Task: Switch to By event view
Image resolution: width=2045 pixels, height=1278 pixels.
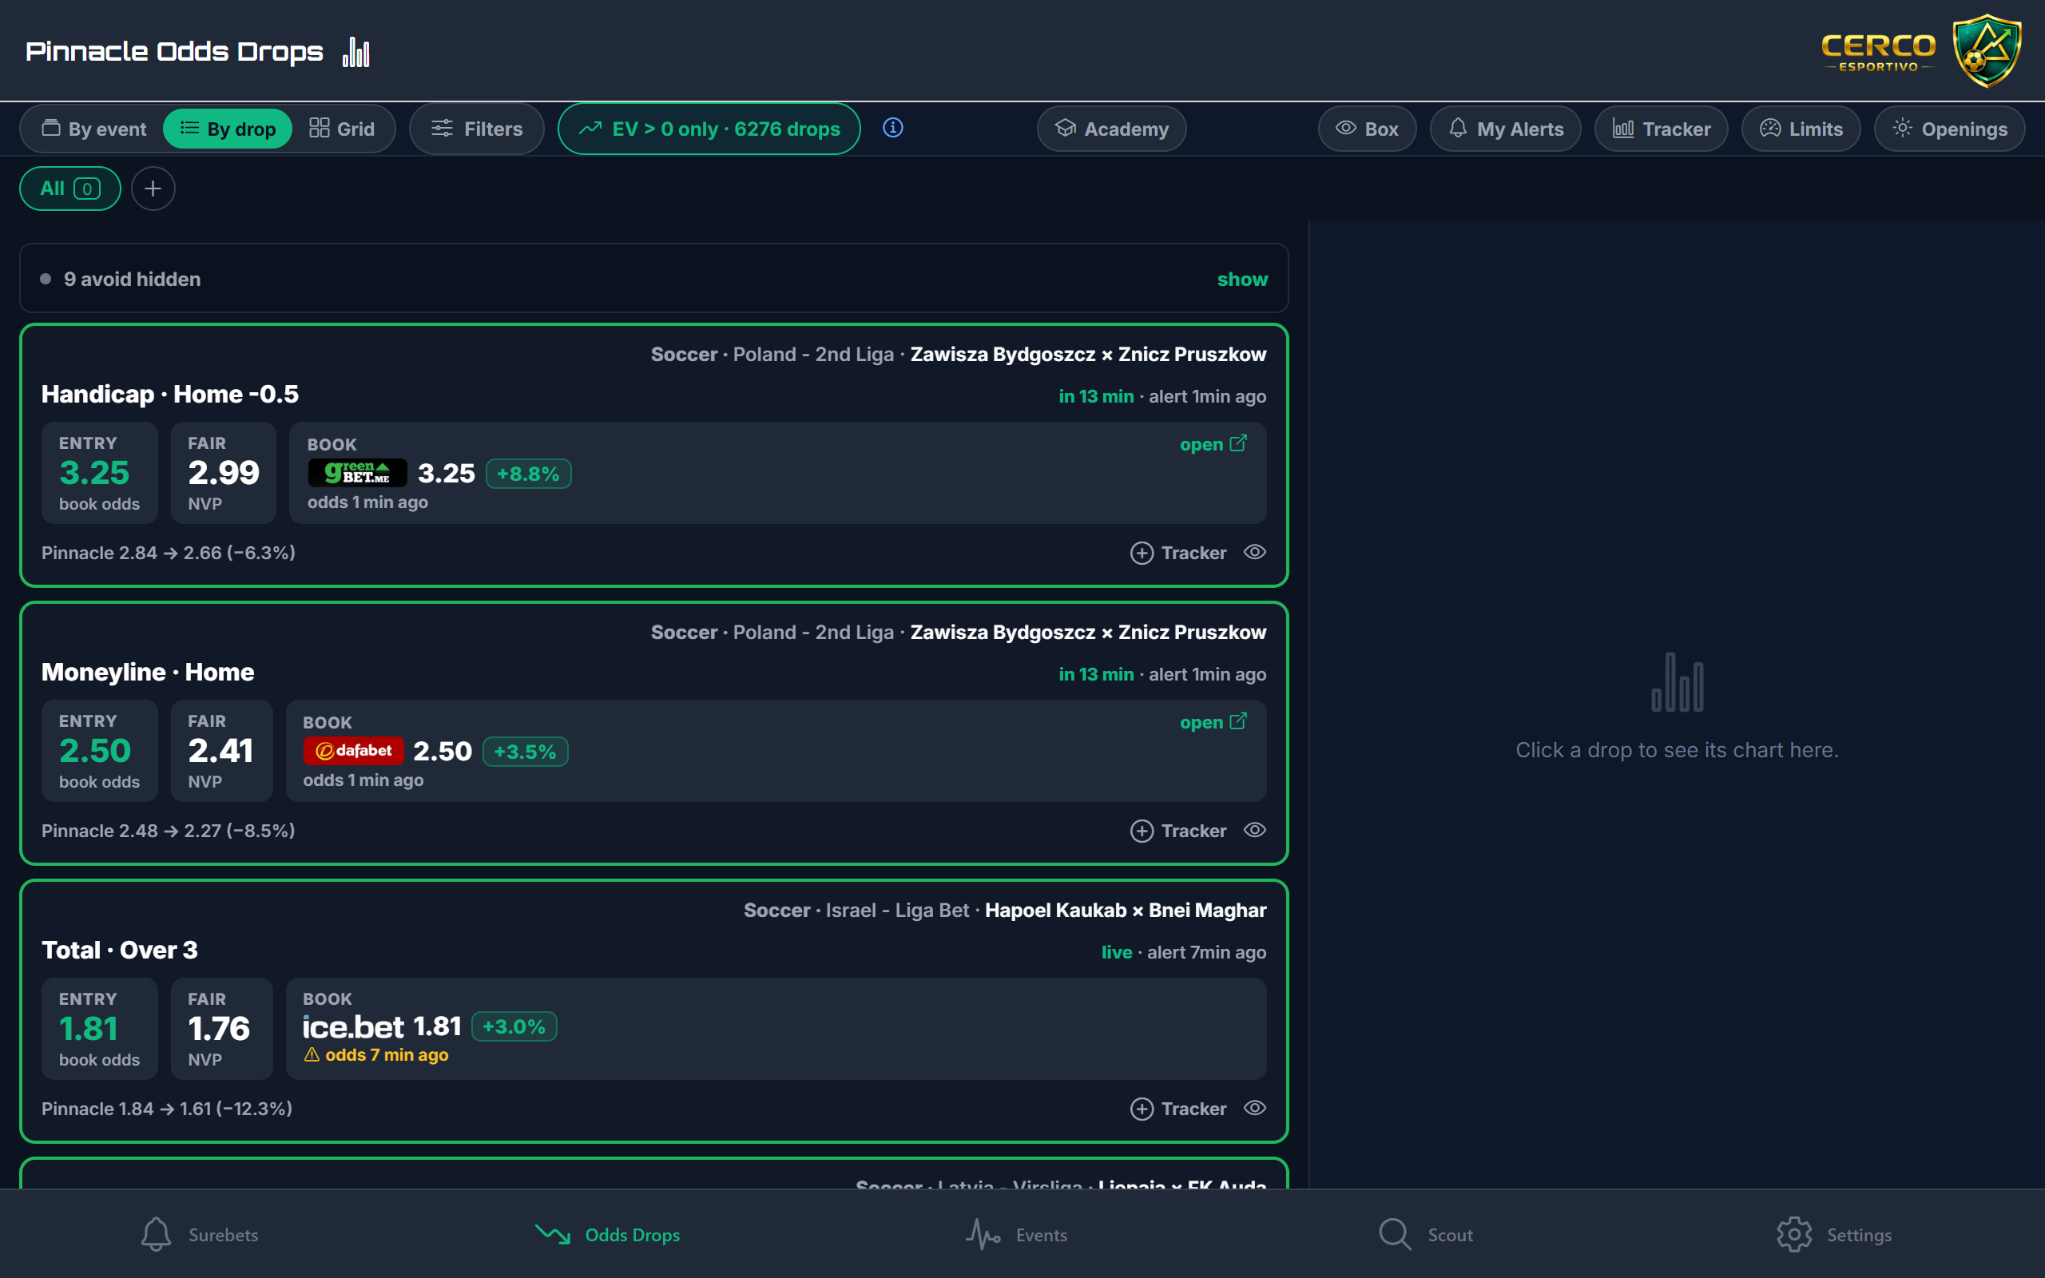Action: pyautogui.click(x=93, y=129)
